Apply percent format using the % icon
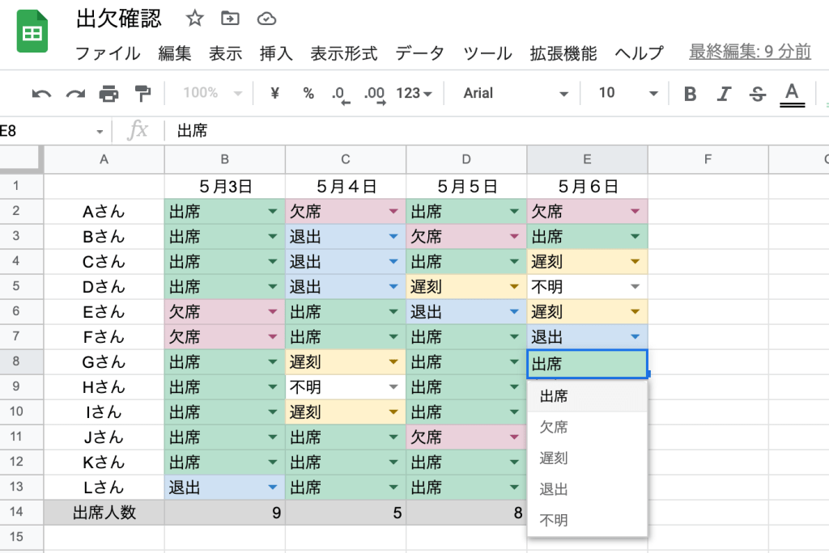The height and width of the screenshot is (553, 829). [x=308, y=93]
